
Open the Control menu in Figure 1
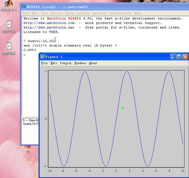tap(66, 63)
